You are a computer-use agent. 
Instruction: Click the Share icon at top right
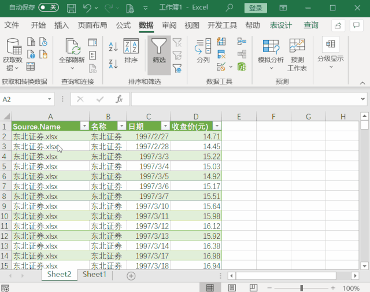[x=338, y=25]
